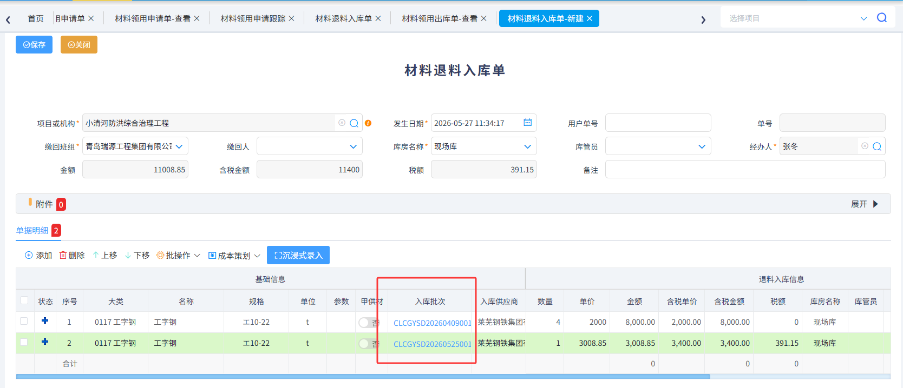The width and height of the screenshot is (903, 388).
Task: Click the 大类 cell in row 1
Action: (x=115, y=322)
